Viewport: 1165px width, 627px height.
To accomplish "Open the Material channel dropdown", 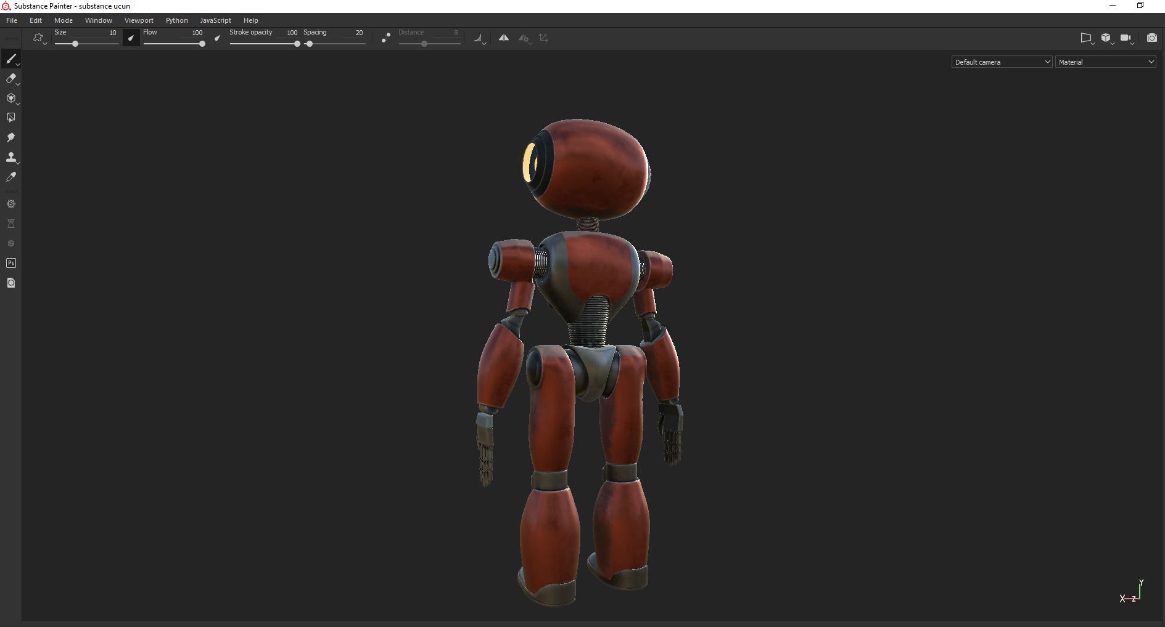I will pos(1105,62).
